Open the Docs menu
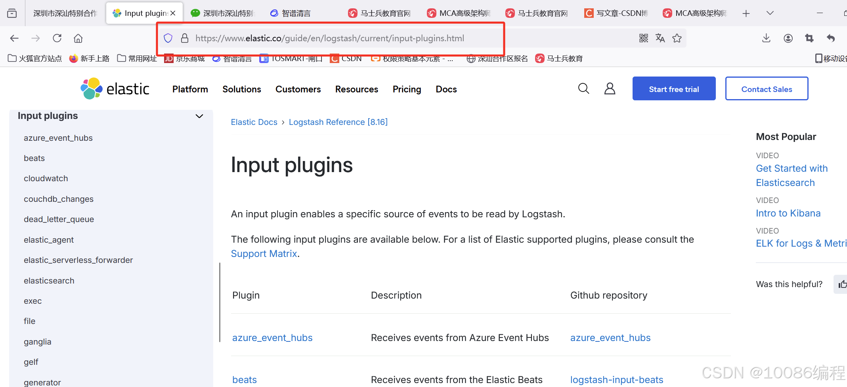This screenshot has height=387, width=847. [446, 89]
